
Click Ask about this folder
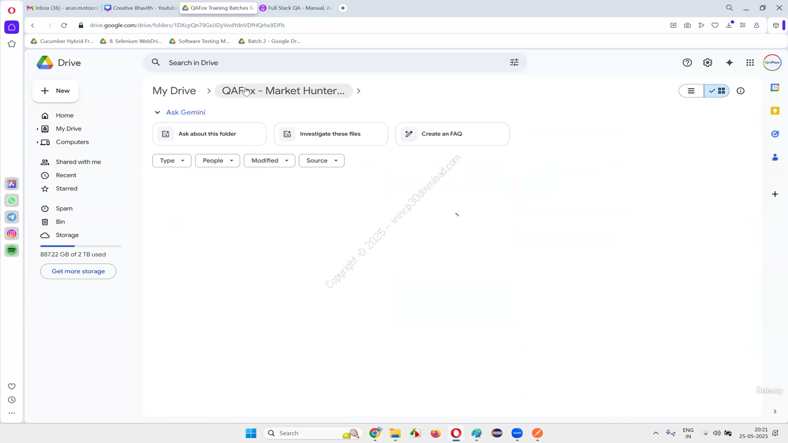click(x=209, y=134)
